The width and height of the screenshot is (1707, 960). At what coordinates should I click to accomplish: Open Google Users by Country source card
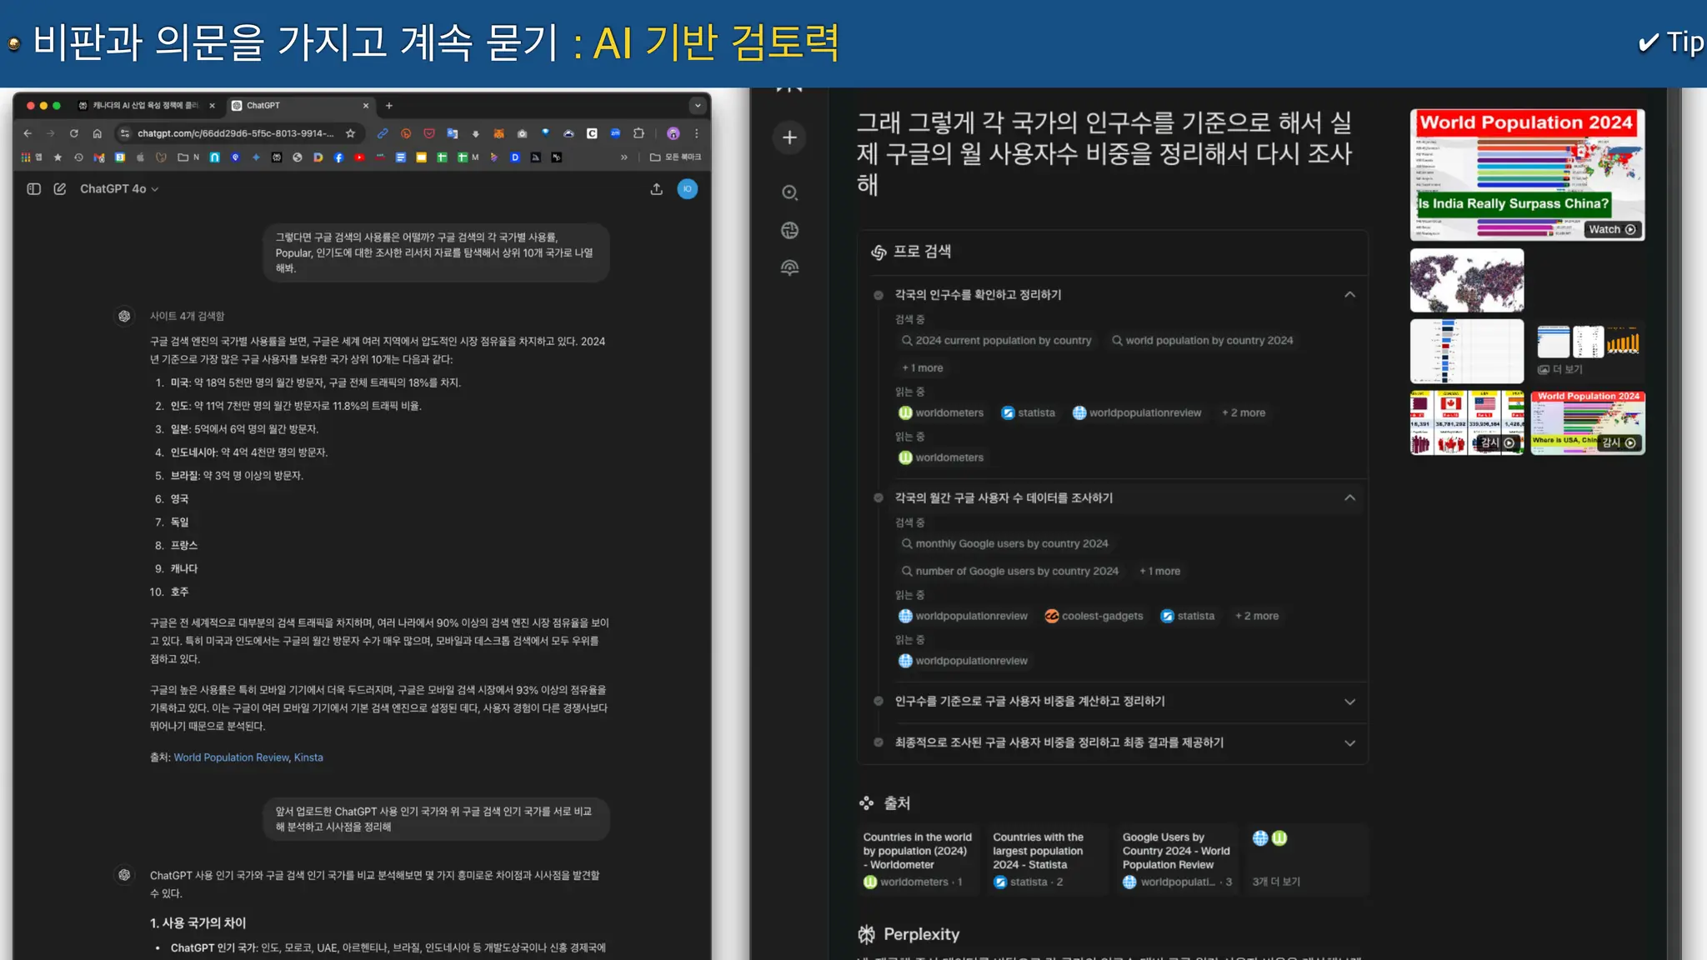[x=1179, y=860]
